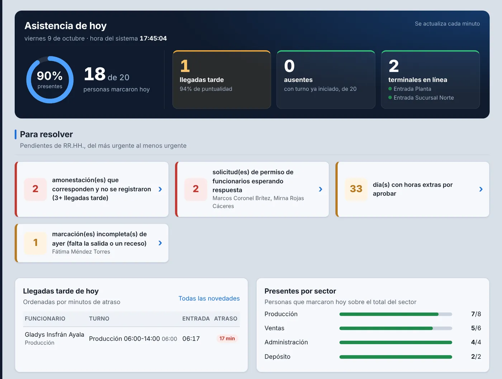Click the '4/4' Administración count
The width and height of the screenshot is (502, 379).
(476, 342)
